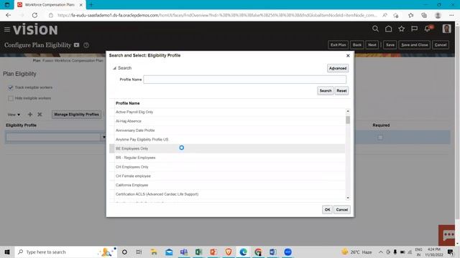The image size is (460, 258).
Task: Click the add row plus icon
Action: 30,115
